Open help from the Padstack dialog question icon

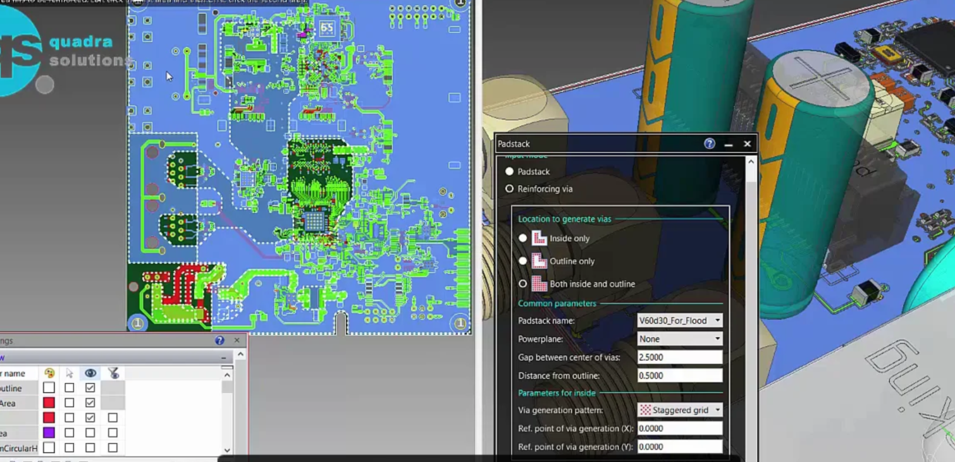[x=709, y=144]
